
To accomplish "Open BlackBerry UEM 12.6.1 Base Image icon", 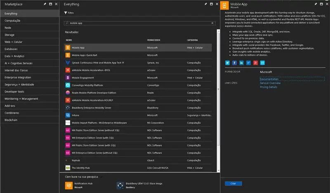I will pos(120,186).
